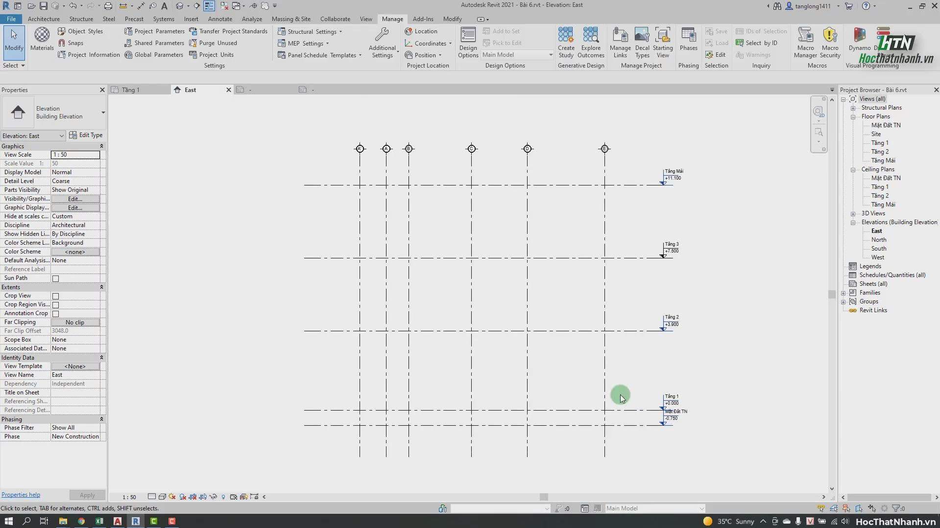Click the Location tool

pos(421,31)
